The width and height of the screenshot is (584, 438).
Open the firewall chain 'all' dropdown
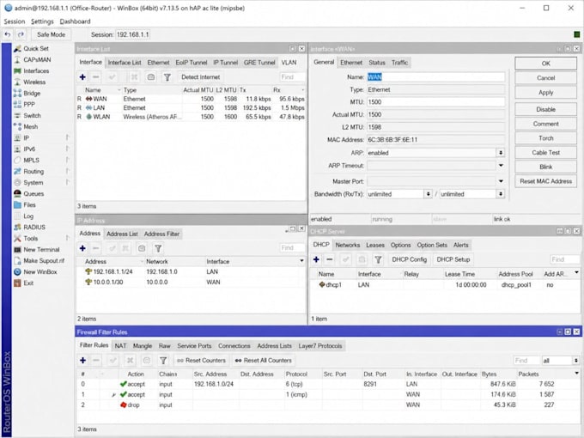tap(575, 361)
